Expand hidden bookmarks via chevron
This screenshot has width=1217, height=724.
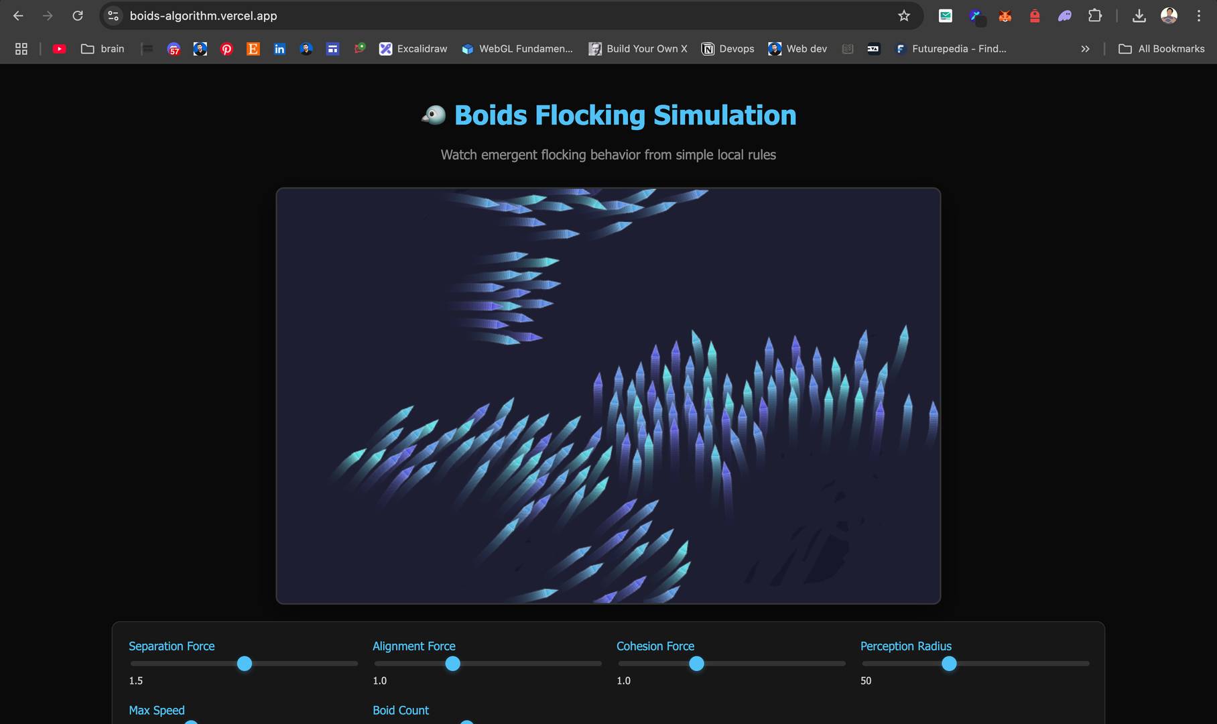(x=1085, y=48)
